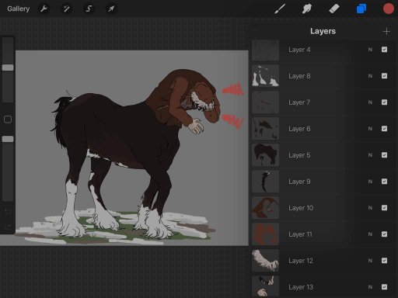Click the Layer 7 thumbnail
This screenshot has width=398, height=298.
[x=265, y=102]
